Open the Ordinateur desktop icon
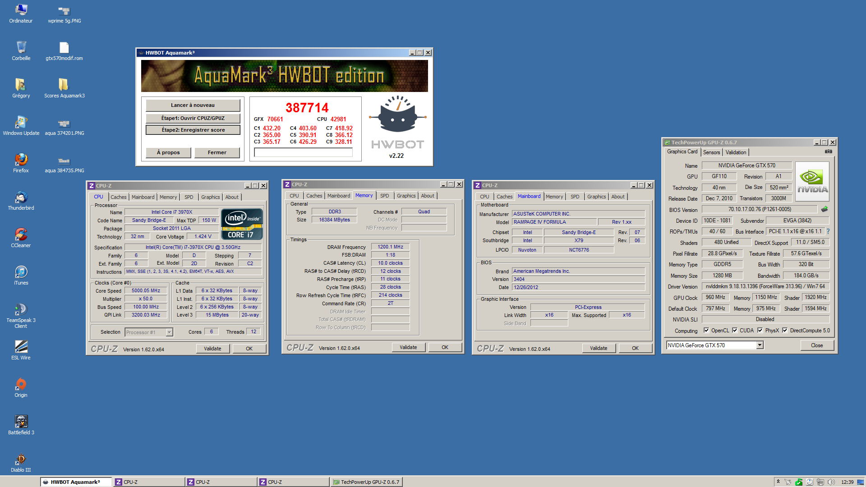This screenshot has height=487, width=866. coord(21,14)
